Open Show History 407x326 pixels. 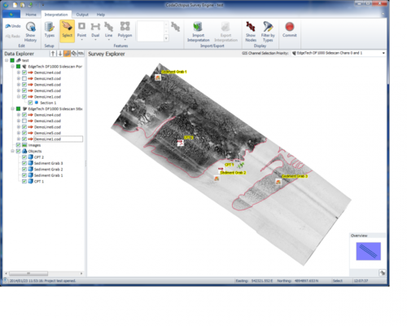click(31, 32)
